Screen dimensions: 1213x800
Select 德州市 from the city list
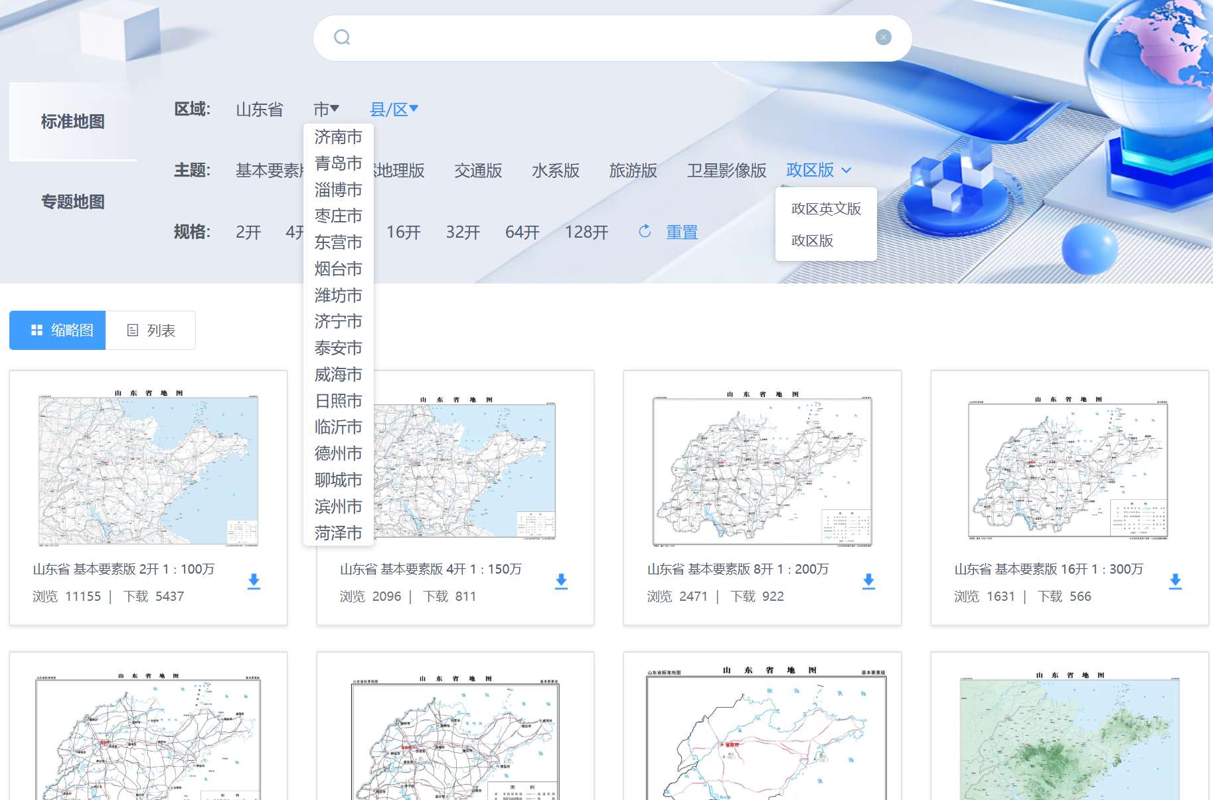click(339, 453)
